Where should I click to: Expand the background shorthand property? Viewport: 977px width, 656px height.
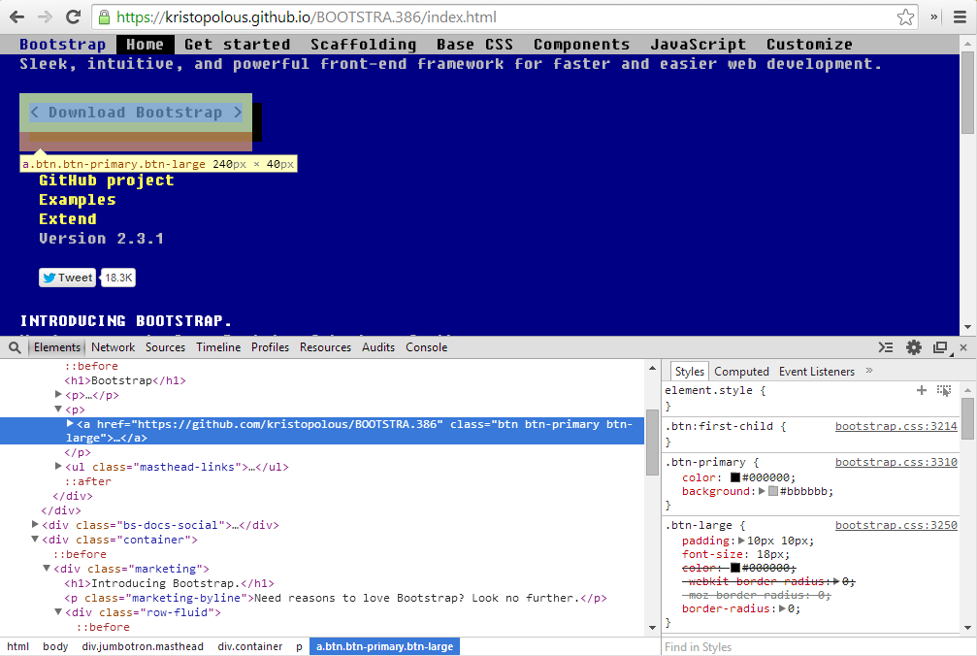click(x=762, y=492)
